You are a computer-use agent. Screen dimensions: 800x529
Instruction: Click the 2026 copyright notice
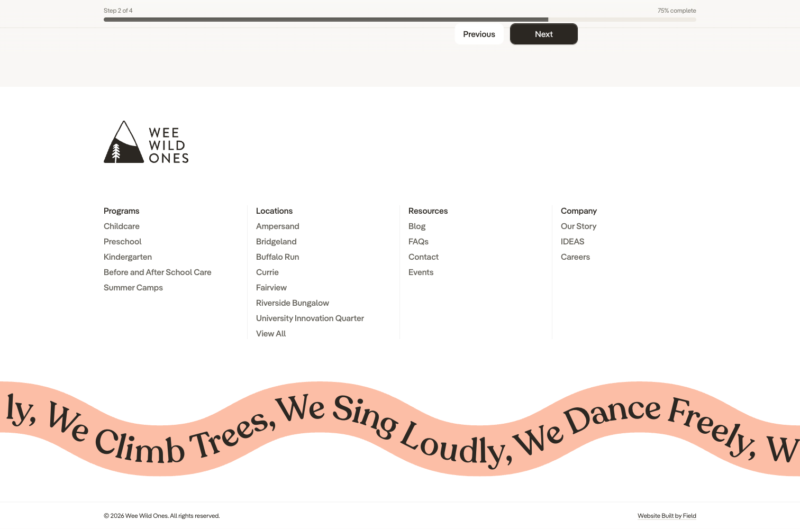coord(162,516)
